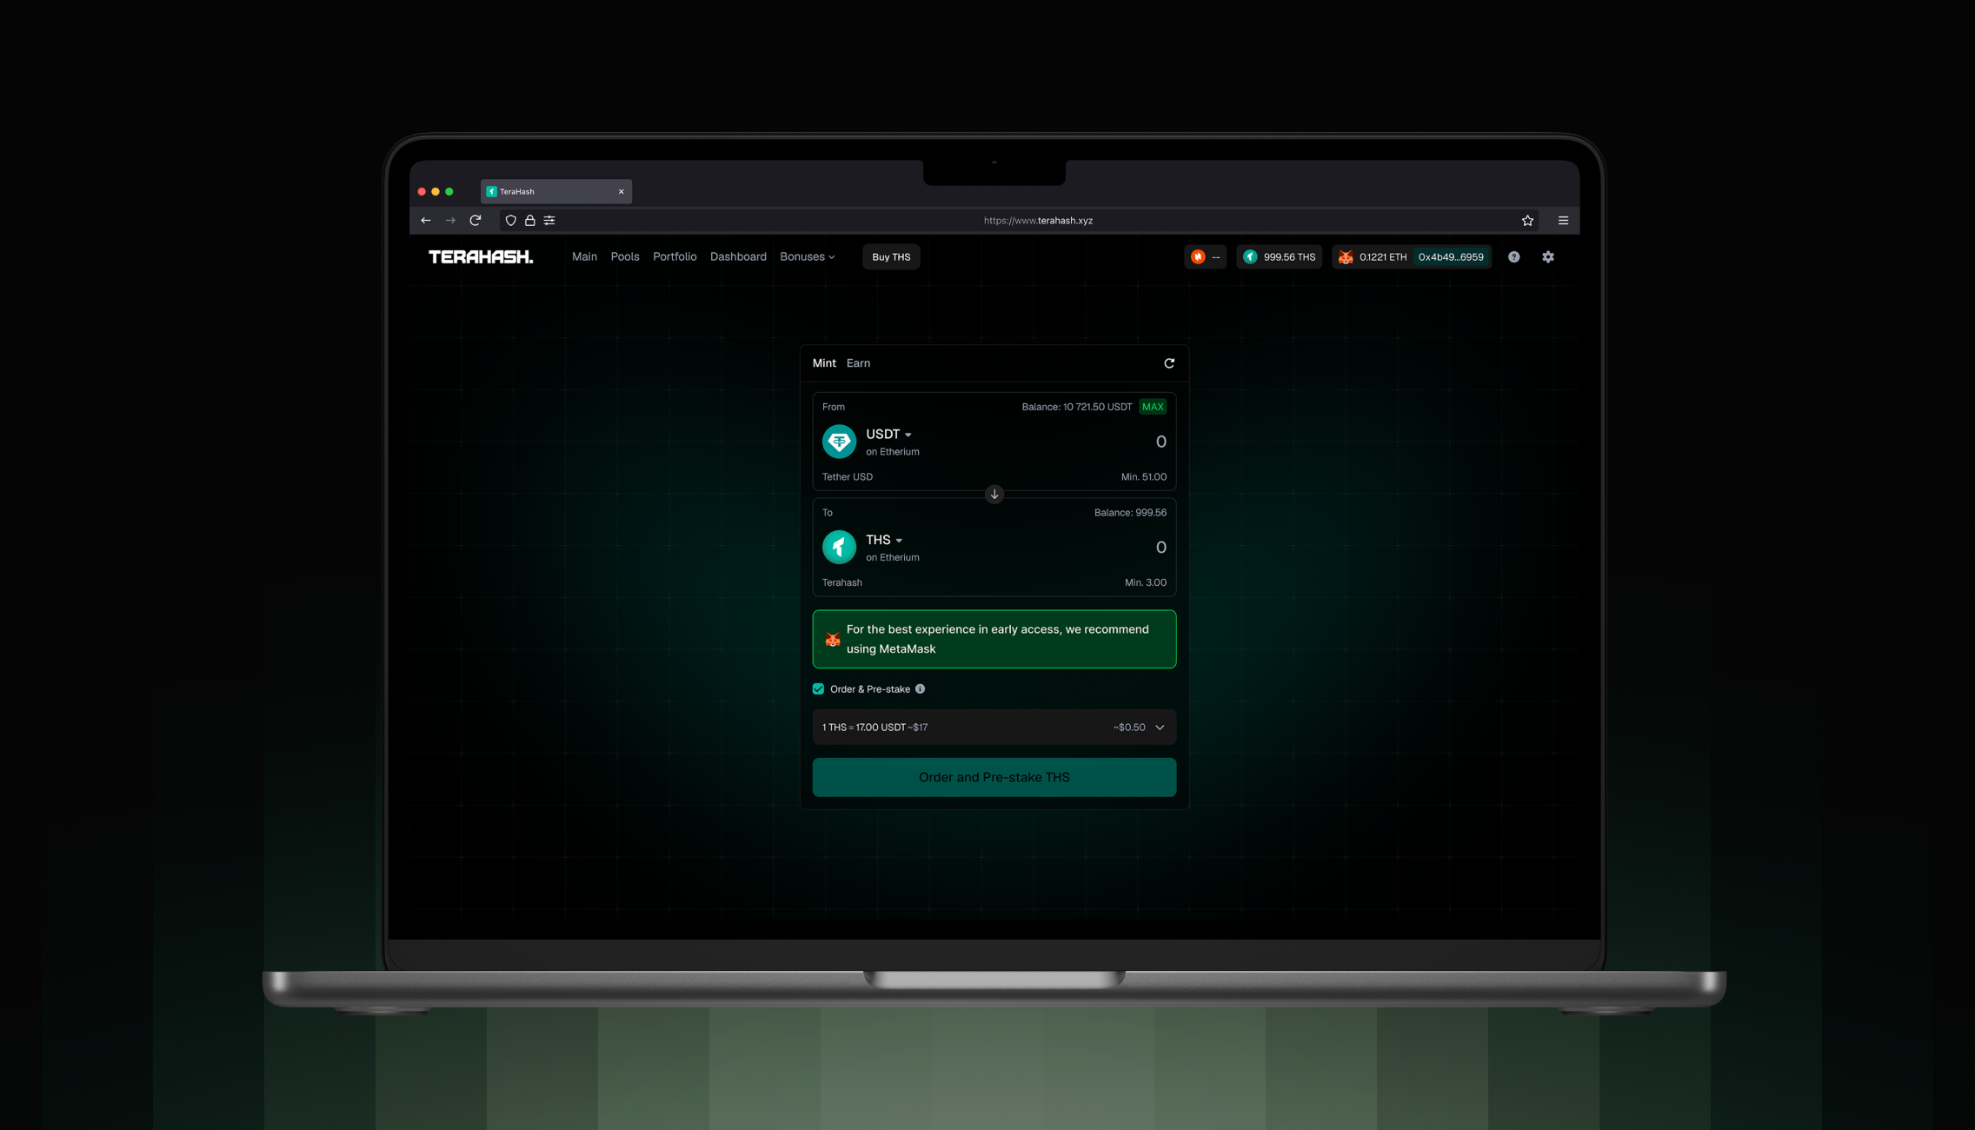Open the USDT token selector dropdown
The image size is (1975, 1130).
[x=888, y=435]
